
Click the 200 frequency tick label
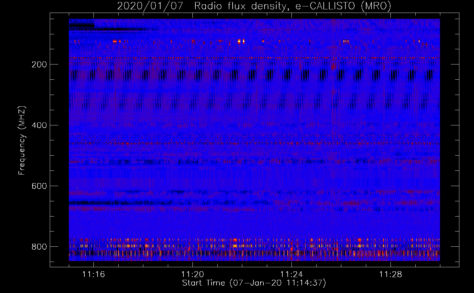pyautogui.click(x=39, y=64)
